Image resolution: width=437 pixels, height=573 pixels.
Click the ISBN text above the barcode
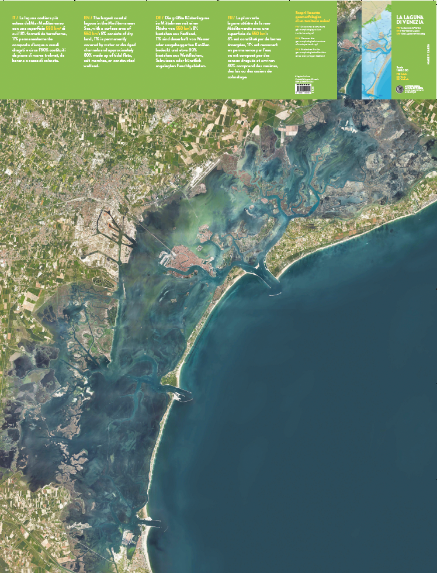[x=304, y=82]
